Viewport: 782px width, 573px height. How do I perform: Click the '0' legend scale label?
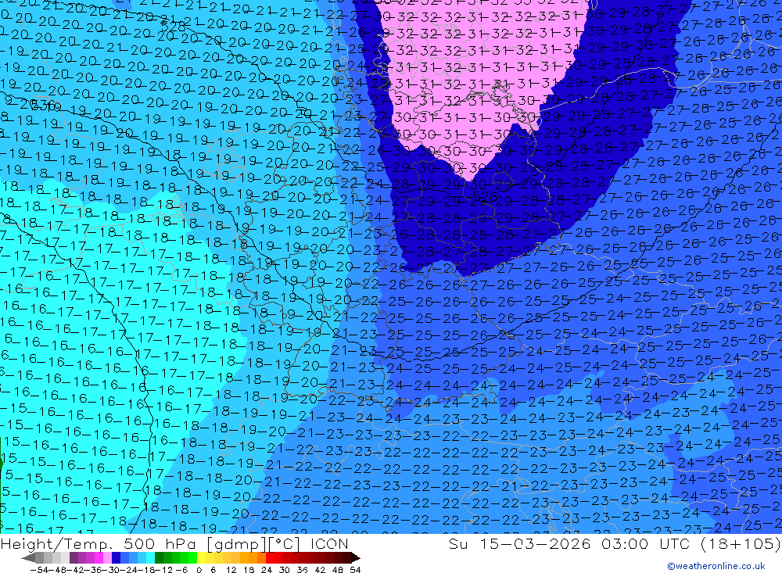(x=199, y=570)
